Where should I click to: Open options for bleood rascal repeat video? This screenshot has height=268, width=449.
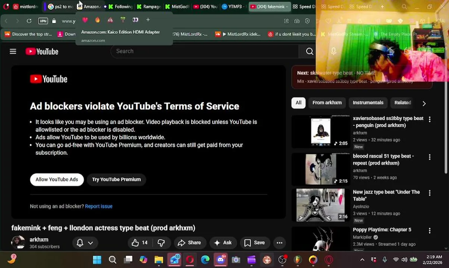(430, 157)
